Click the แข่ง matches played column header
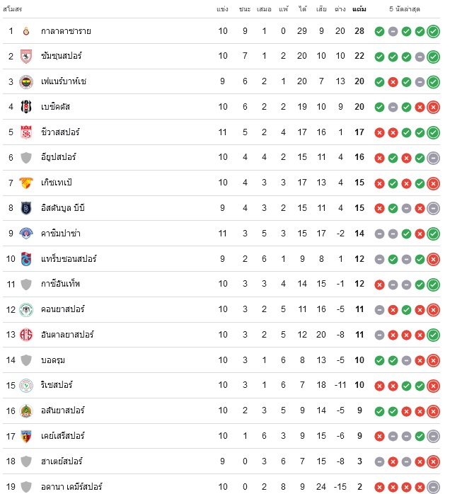This screenshot has height=494, width=450. tap(222, 9)
